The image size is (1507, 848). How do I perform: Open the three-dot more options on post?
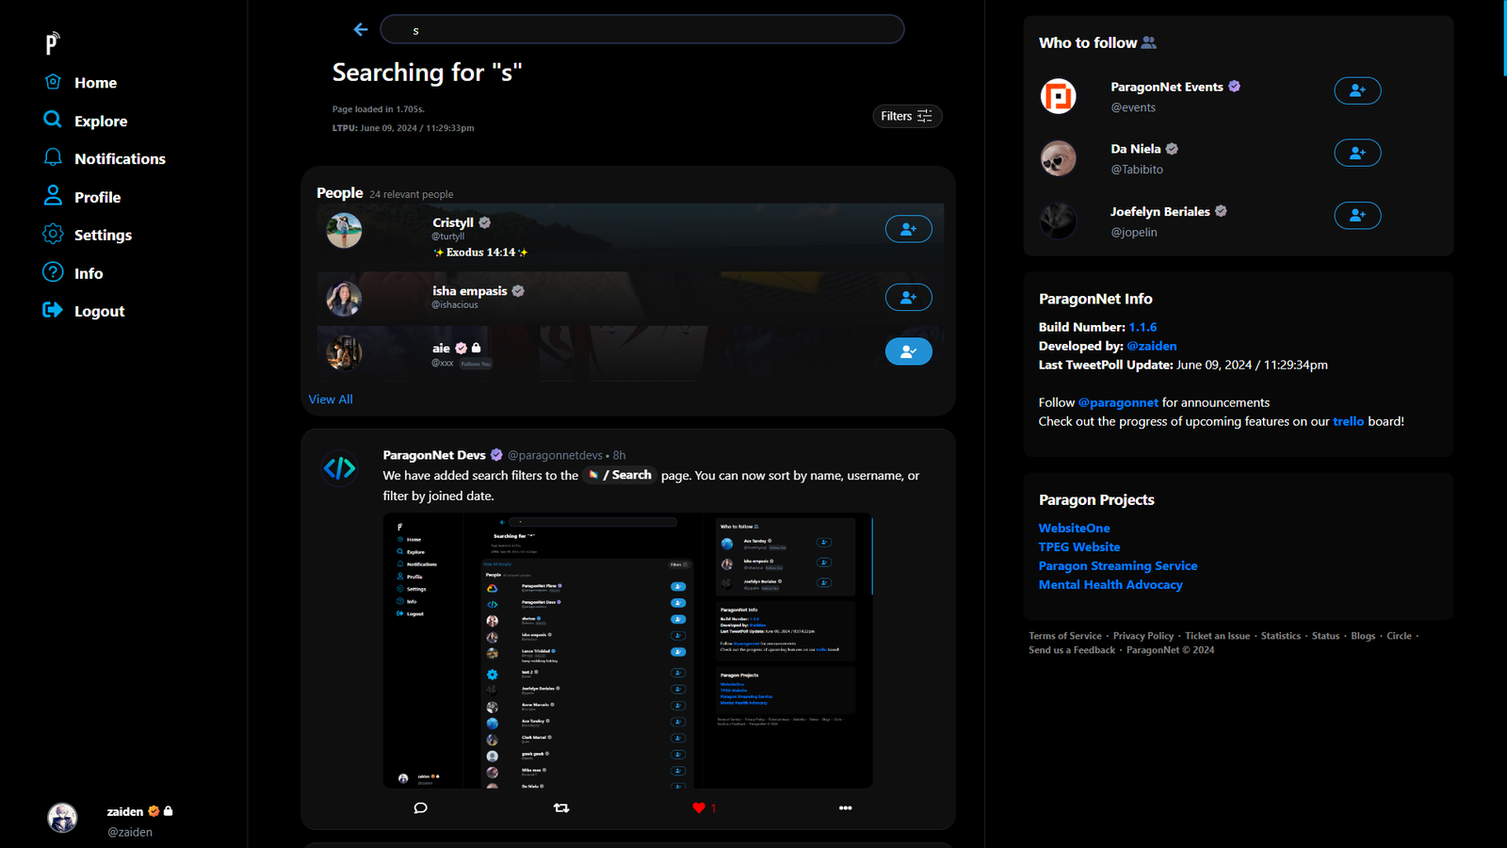[x=845, y=807]
